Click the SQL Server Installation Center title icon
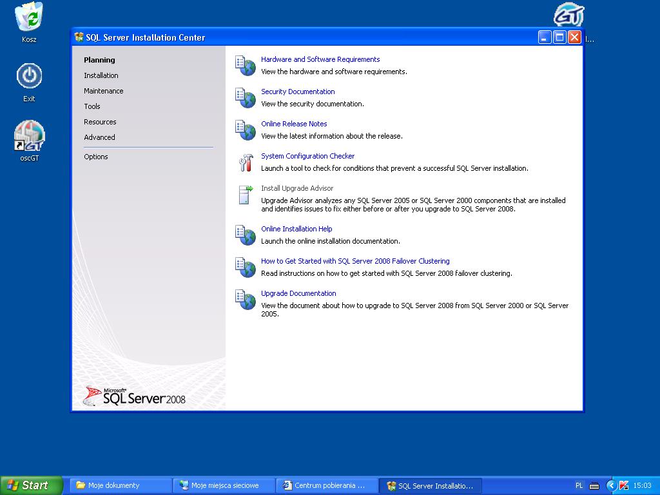Image resolution: width=660 pixels, height=495 pixels. tap(79, 37)
